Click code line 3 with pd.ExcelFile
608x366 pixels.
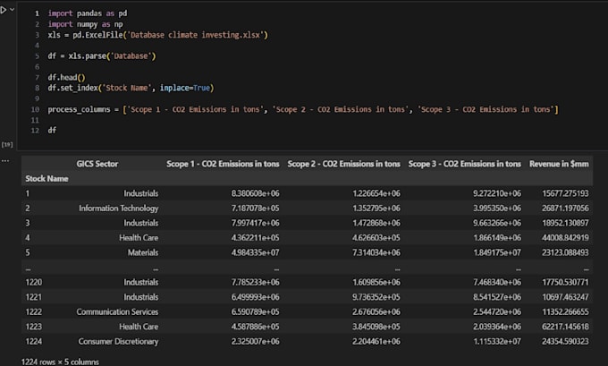coord(158,35)
